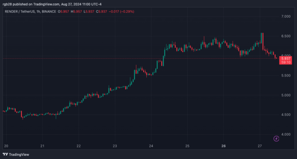
Task: Click the 4.500 price axis label
Action: click(x=286, y=115)
